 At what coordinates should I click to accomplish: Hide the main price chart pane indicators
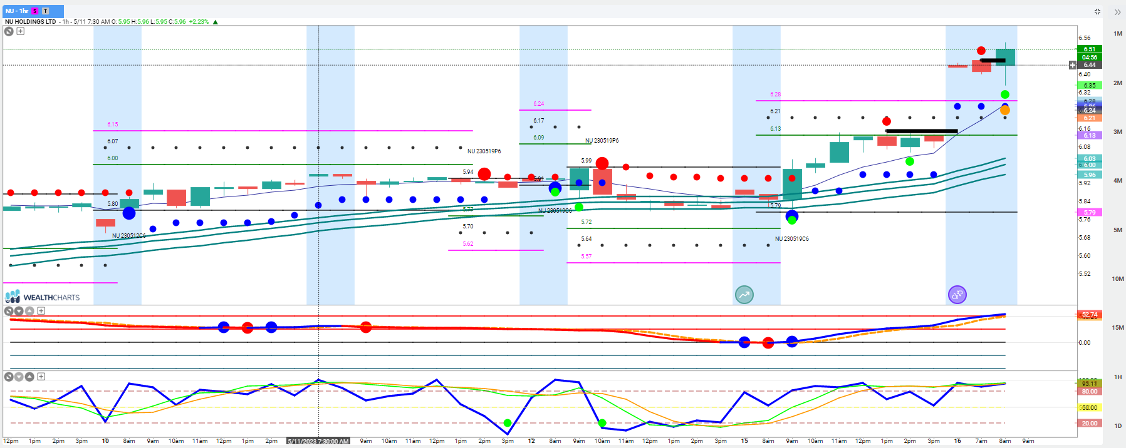[x=9, y=31]
